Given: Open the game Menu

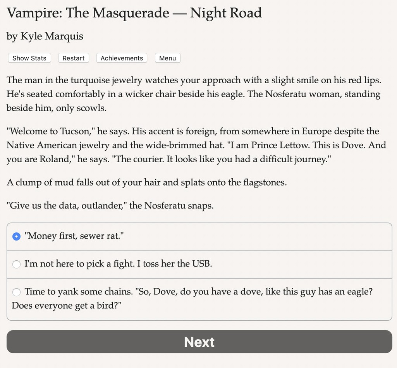Looking at the screenshot, I should point(167,58).
